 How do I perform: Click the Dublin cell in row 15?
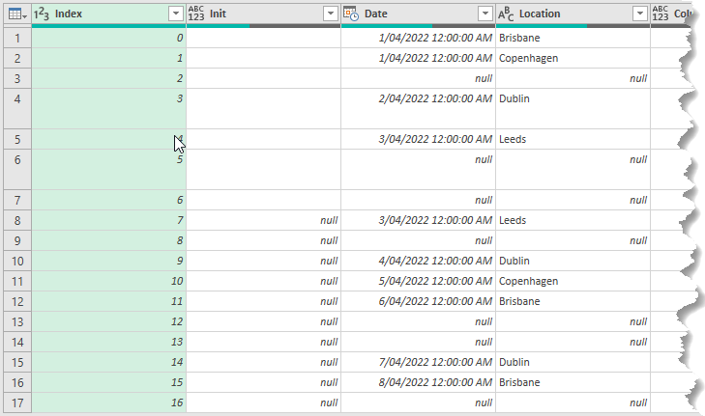tap(573, 362)
